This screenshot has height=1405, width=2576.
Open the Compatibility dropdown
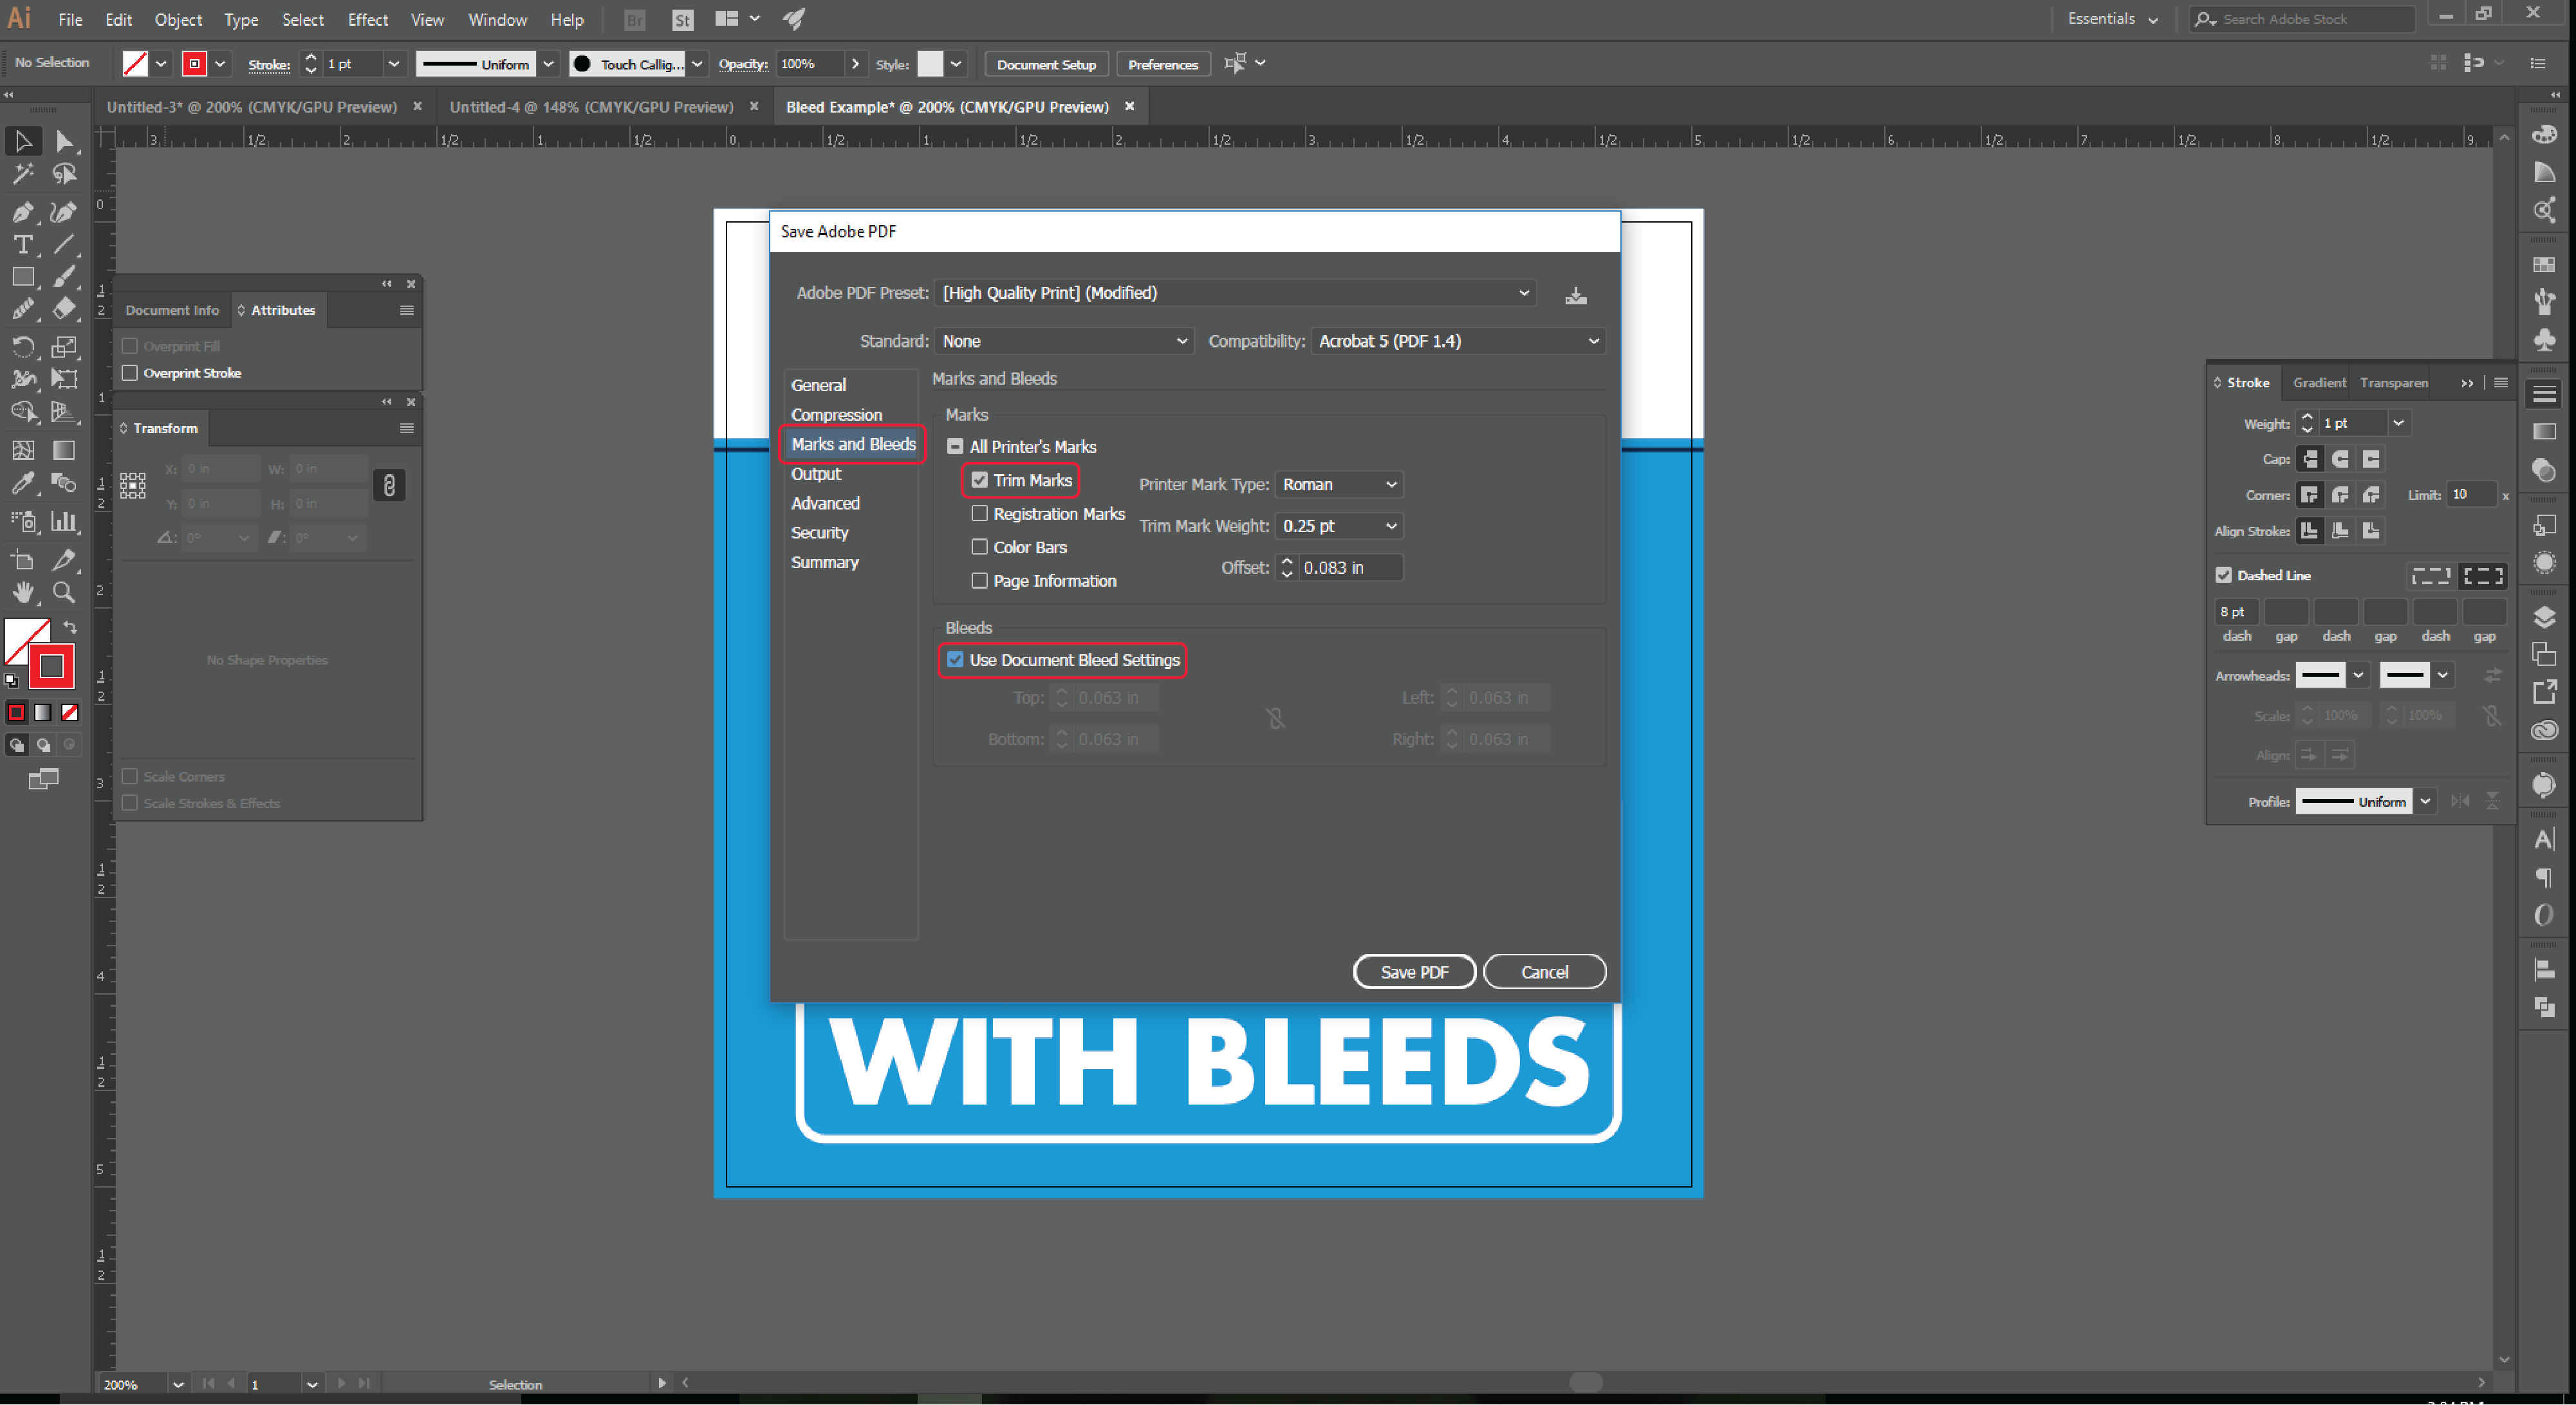(x=1458, y=341)
